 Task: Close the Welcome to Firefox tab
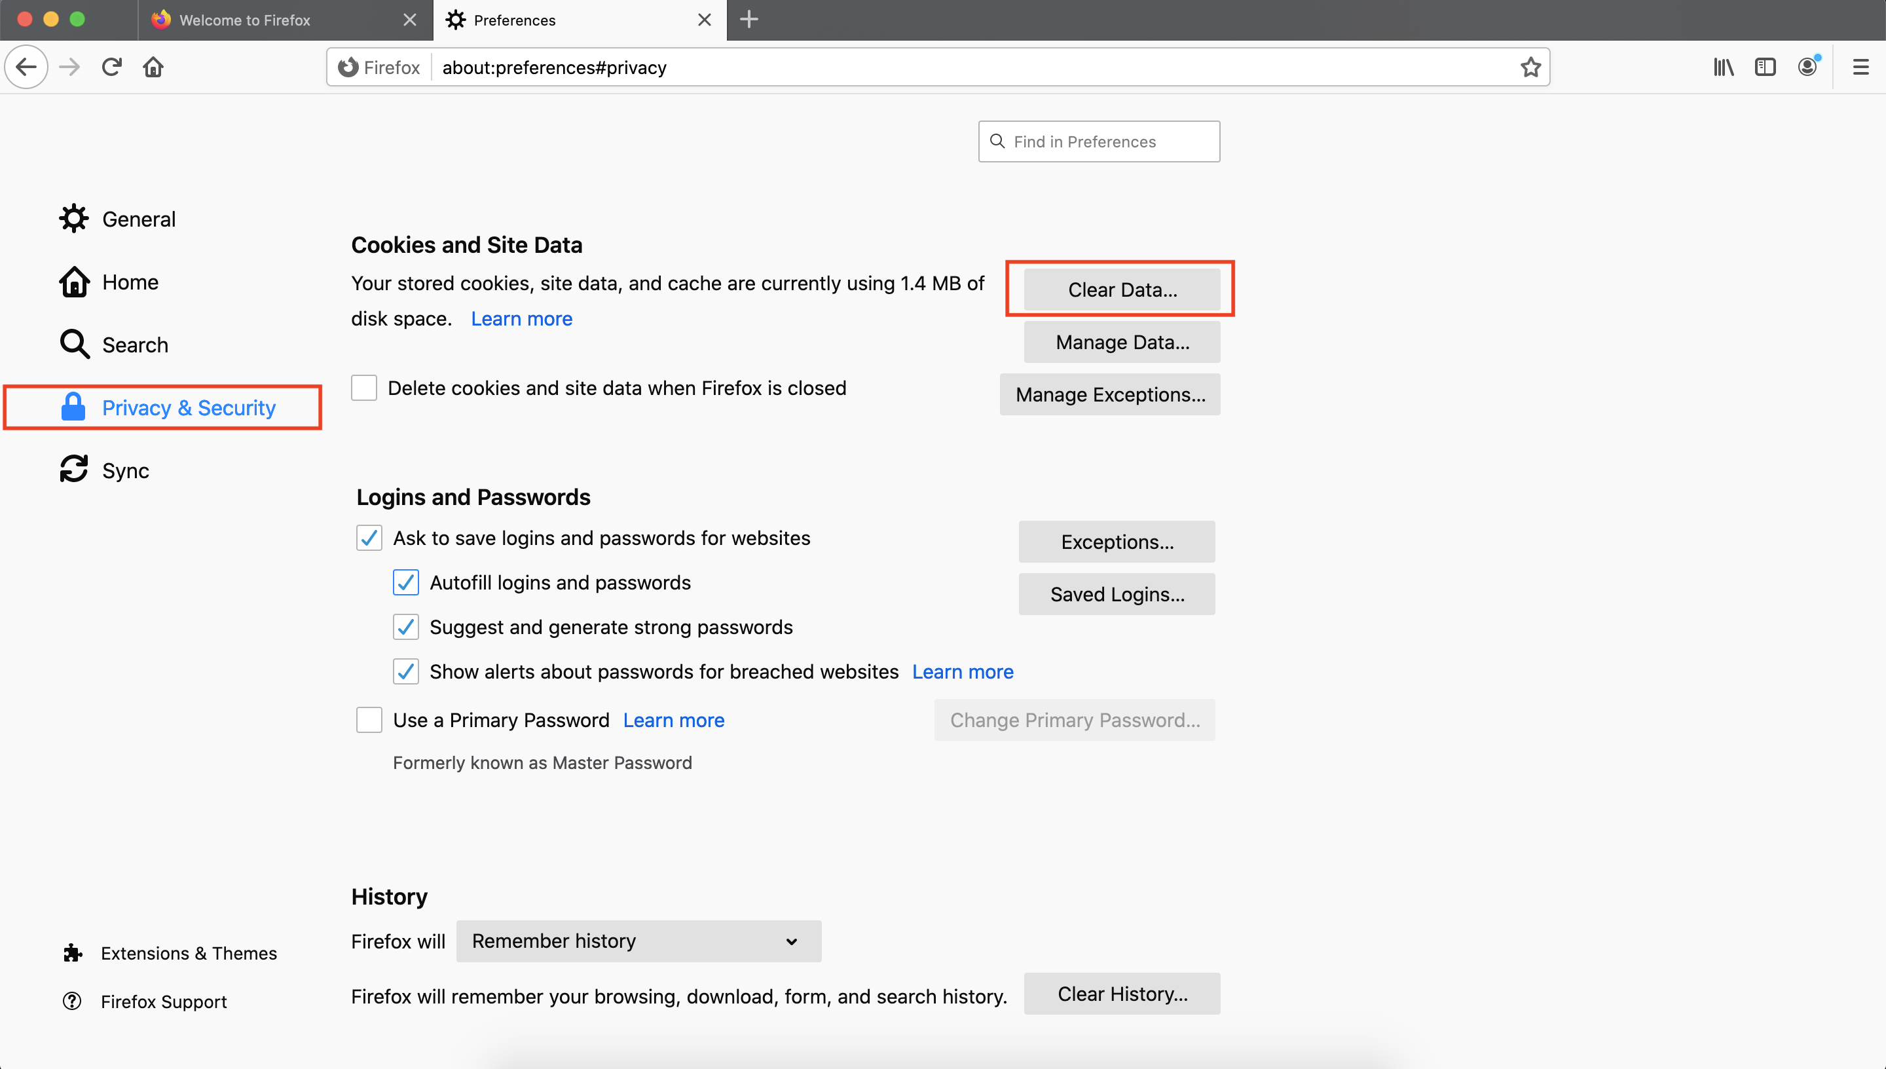[x=409, y=20]
